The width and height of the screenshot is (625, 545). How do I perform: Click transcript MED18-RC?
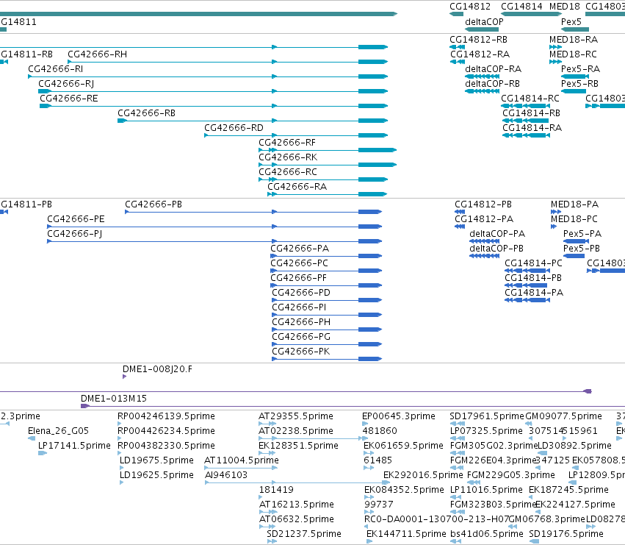[x=573, y=54]
